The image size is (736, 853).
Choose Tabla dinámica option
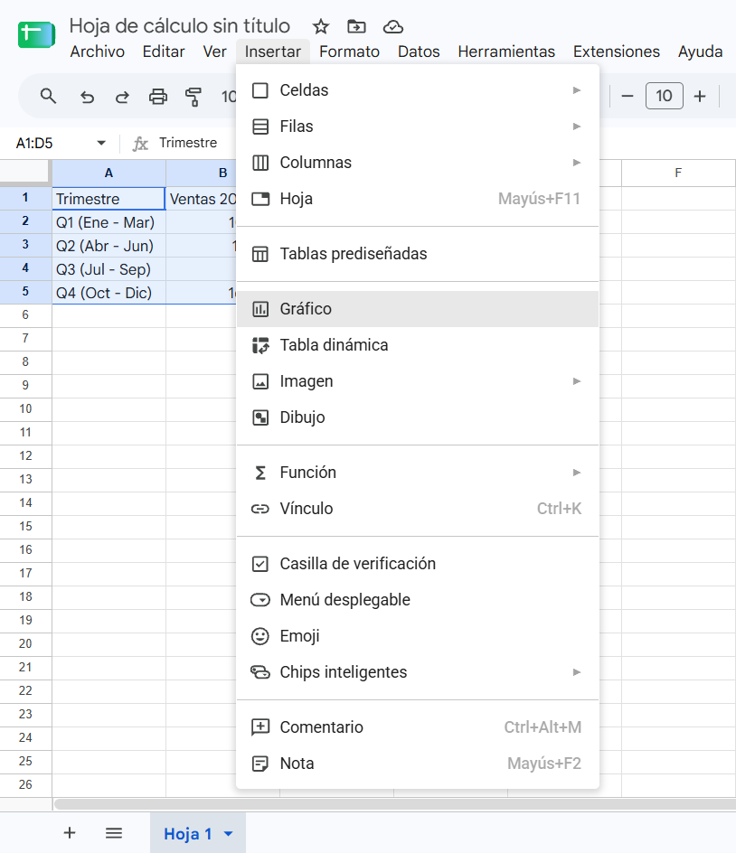418,345
